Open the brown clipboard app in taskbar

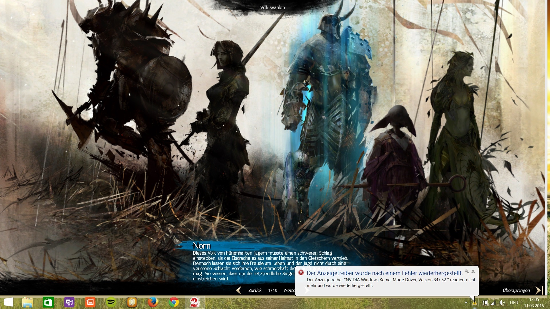(x=132, y=302)
